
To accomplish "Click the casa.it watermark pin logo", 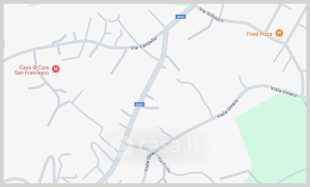I will coord(121,146).
